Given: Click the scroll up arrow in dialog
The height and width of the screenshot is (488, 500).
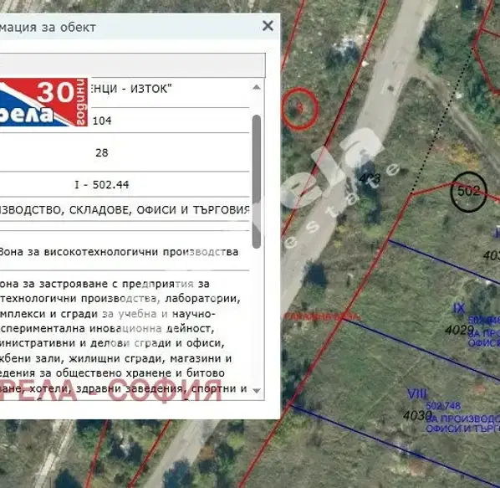Looking at the screenshot, I should (257, 87).
